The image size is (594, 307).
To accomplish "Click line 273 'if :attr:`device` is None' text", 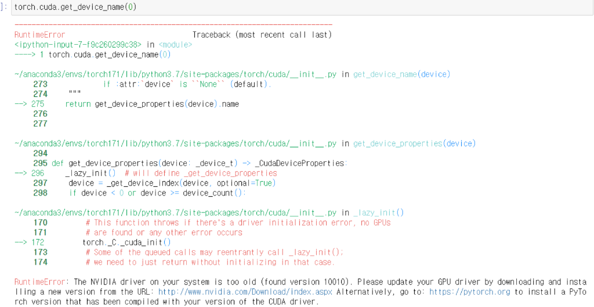I will pos(187,84).
